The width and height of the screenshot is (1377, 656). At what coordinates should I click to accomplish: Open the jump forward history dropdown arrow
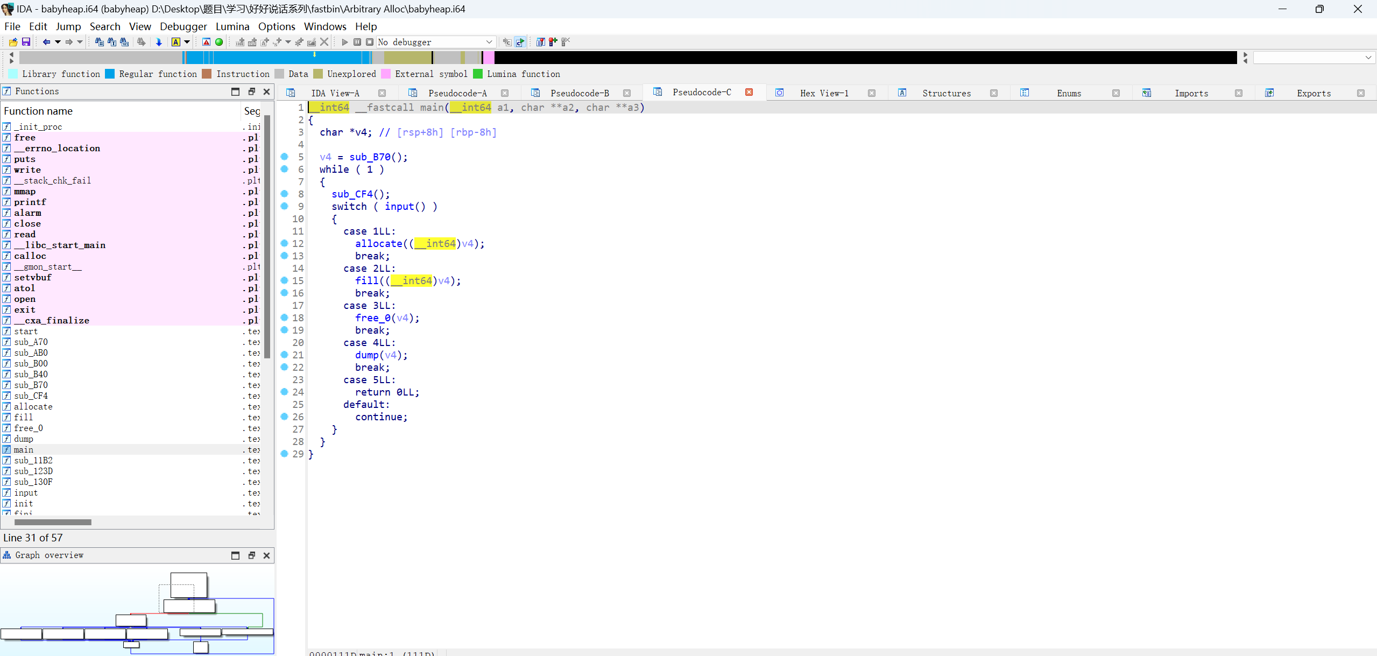80,42
